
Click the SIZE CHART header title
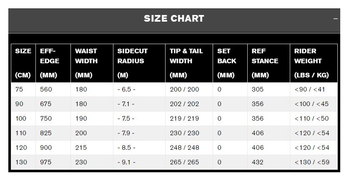(174, 18)
